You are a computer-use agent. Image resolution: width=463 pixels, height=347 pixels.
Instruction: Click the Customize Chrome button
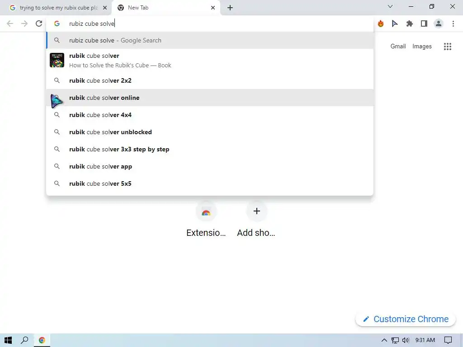click(x=406, y=319)
